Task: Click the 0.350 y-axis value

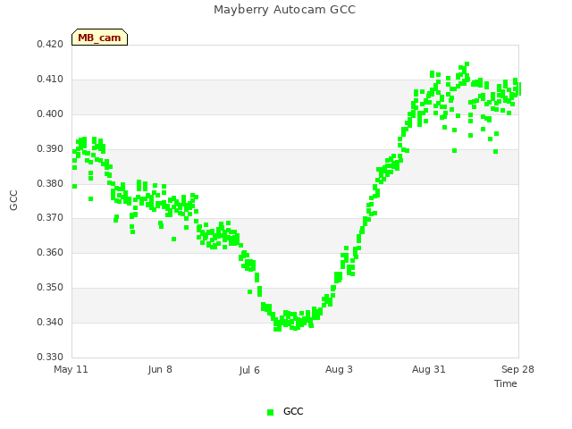Action: point(50,288)
